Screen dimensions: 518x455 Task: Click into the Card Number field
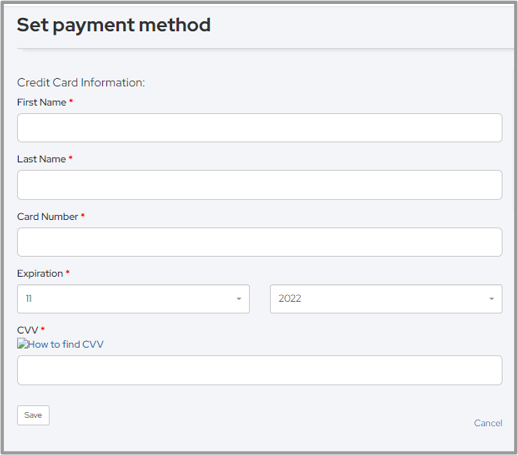click(260, 242)
